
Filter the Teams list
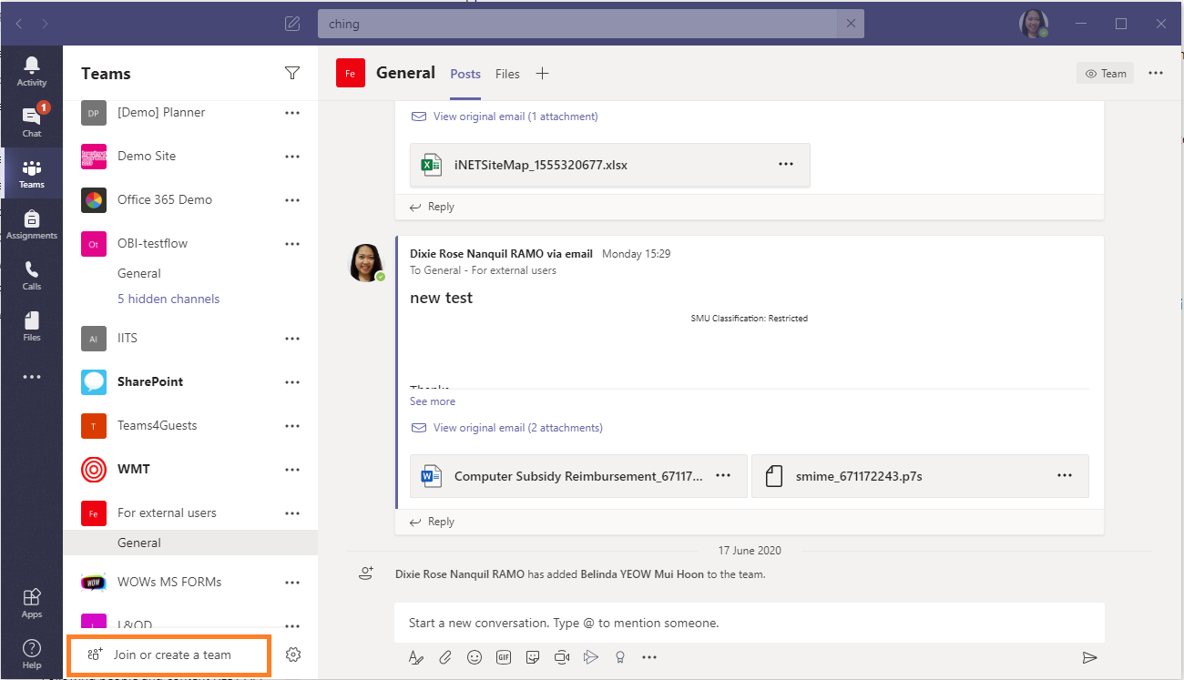[292, 73]
